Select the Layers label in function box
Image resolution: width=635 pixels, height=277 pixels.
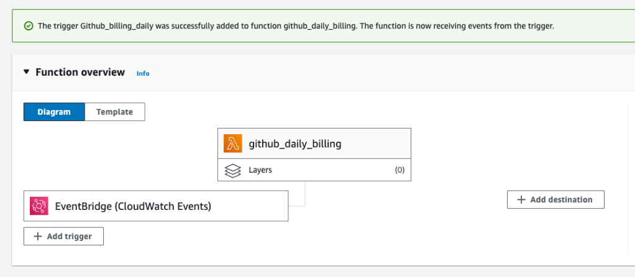point(260,170)
